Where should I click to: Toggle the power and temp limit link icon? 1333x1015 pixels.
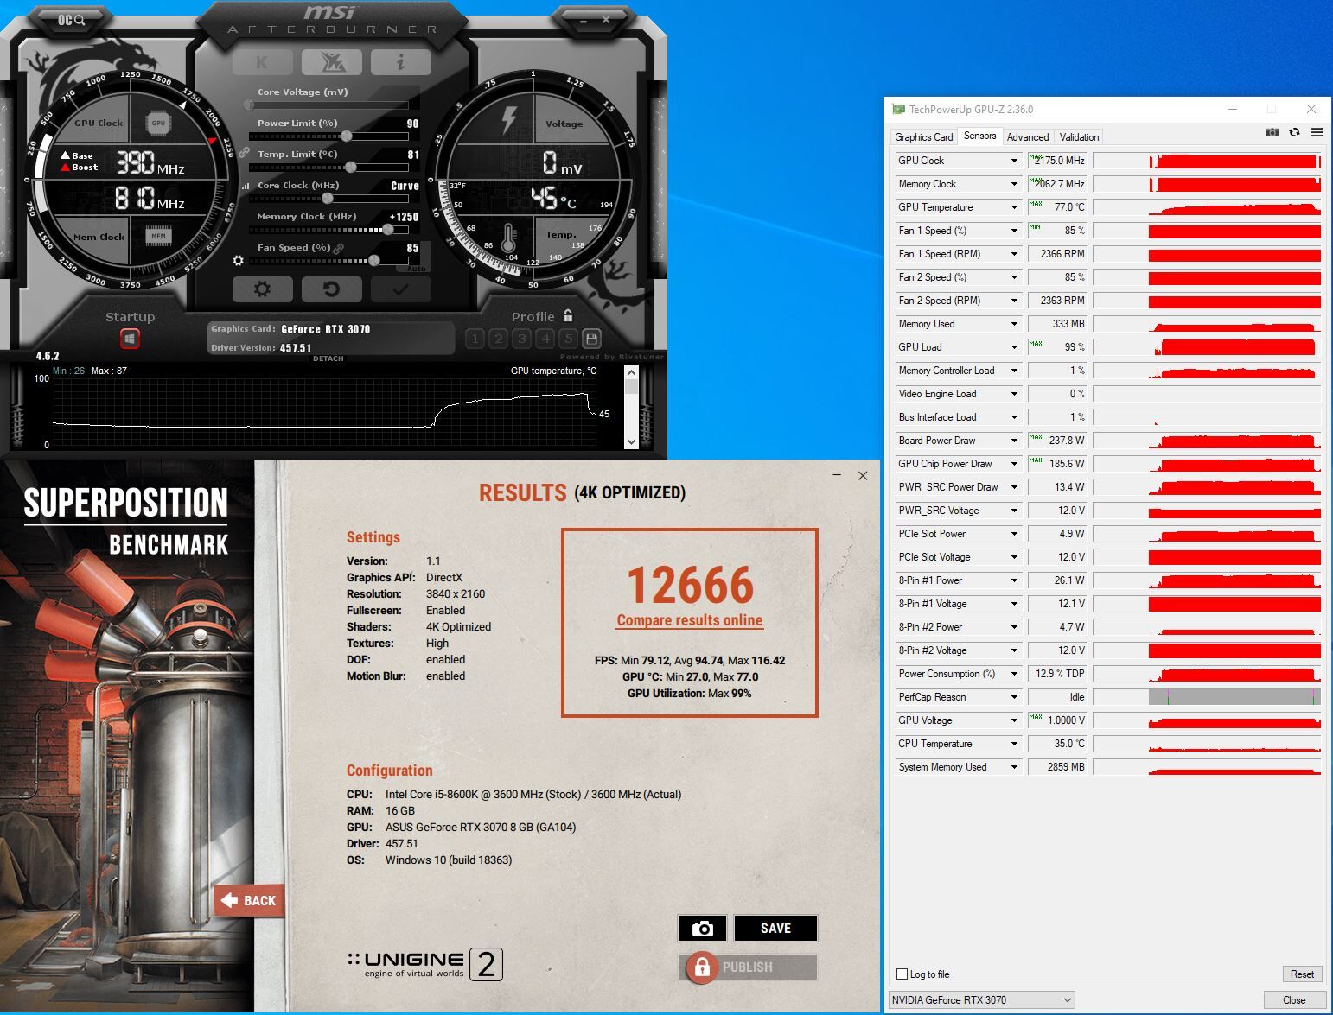tap(245, 153)
